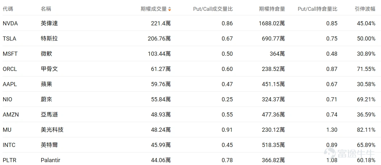The width and height of the screenshot is (381, 165).
Task: Click MSFT volume 103.44萬
Action: [159, 54]
